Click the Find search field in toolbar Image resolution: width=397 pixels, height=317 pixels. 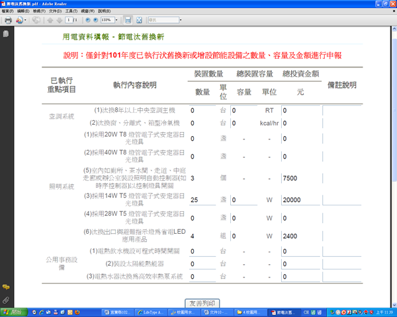coord(163,20)
